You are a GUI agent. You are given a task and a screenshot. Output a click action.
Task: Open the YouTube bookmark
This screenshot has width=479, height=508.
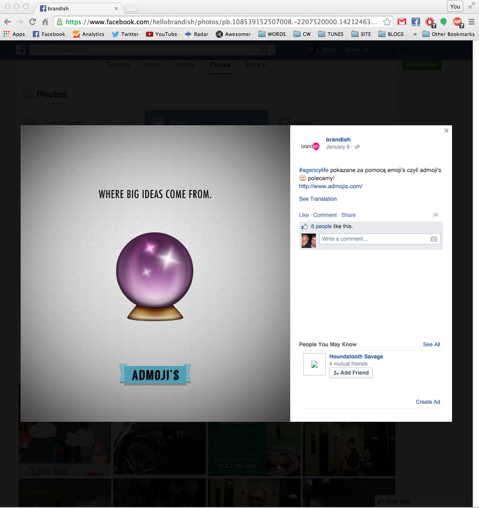coord(161,34)
